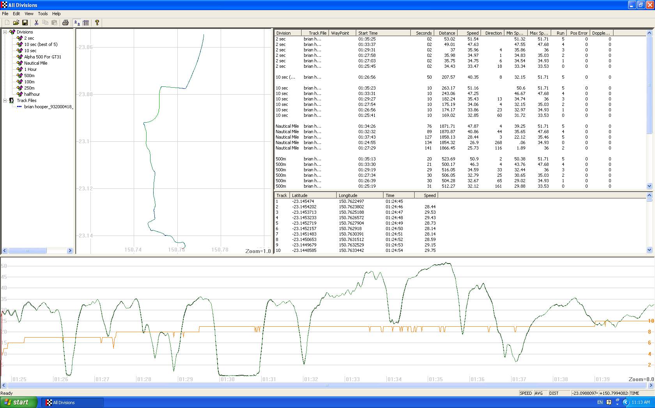Select the Nautical Mile division icon
This screenshot has width=655, height=408.
point(19,63)
